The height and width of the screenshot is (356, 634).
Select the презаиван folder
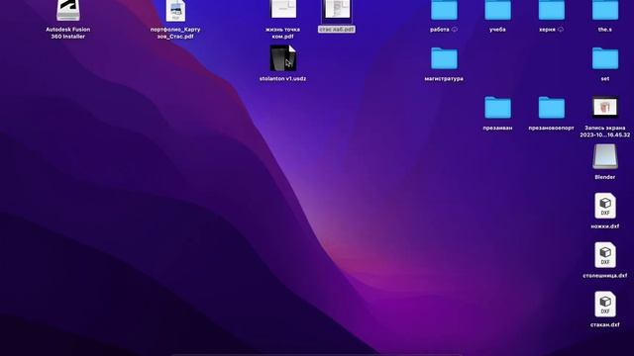[x=497, y=108]
